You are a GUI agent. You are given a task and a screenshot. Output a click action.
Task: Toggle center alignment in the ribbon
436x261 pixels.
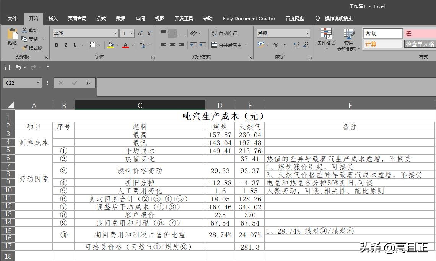(x=172, y=45)
